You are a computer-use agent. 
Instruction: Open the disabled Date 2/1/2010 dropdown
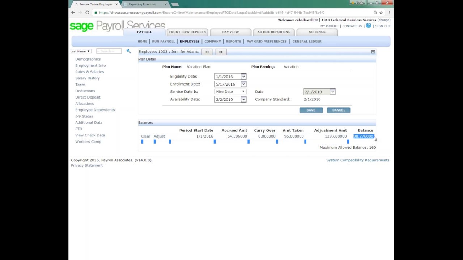pos(332,92)
